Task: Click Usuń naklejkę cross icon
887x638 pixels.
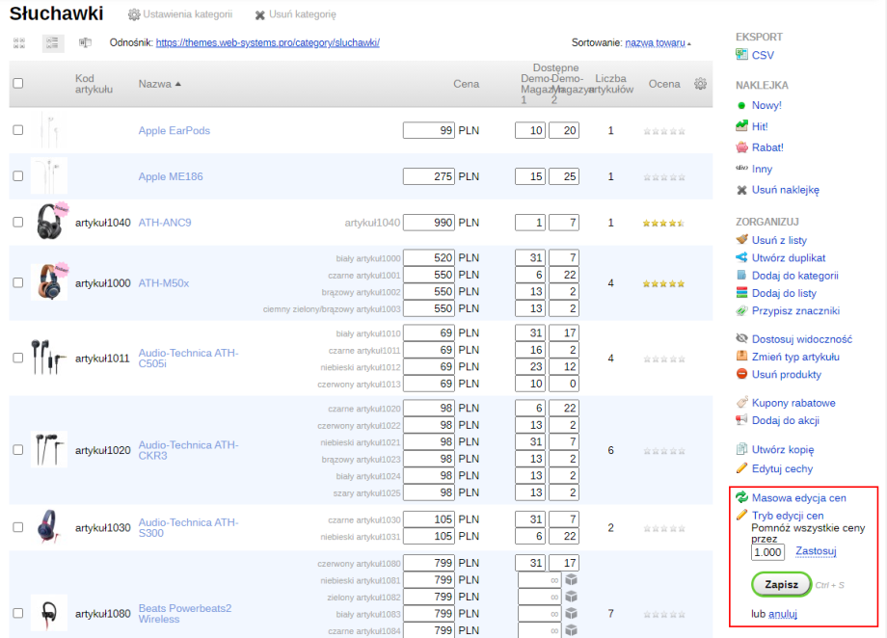Action: pyautogui.click(x=741, y=190)
